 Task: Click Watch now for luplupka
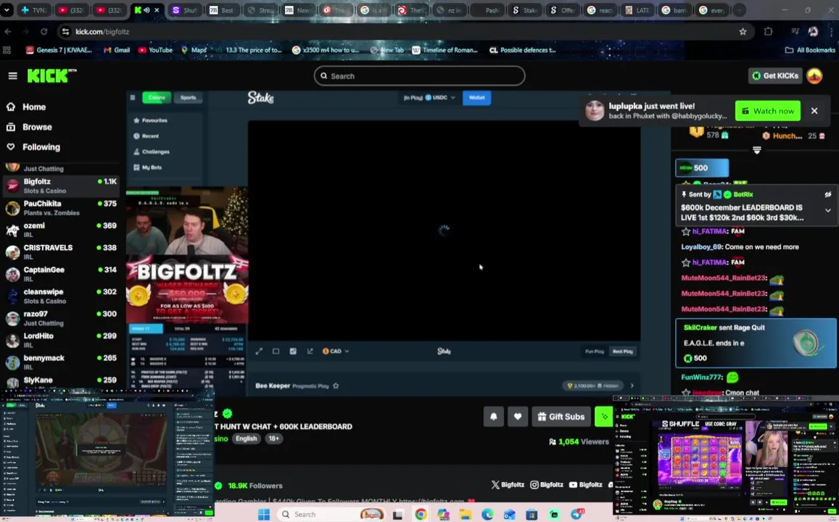point(768,111)
